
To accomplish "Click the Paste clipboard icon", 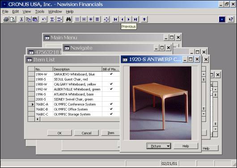I will tap(35, 19).
